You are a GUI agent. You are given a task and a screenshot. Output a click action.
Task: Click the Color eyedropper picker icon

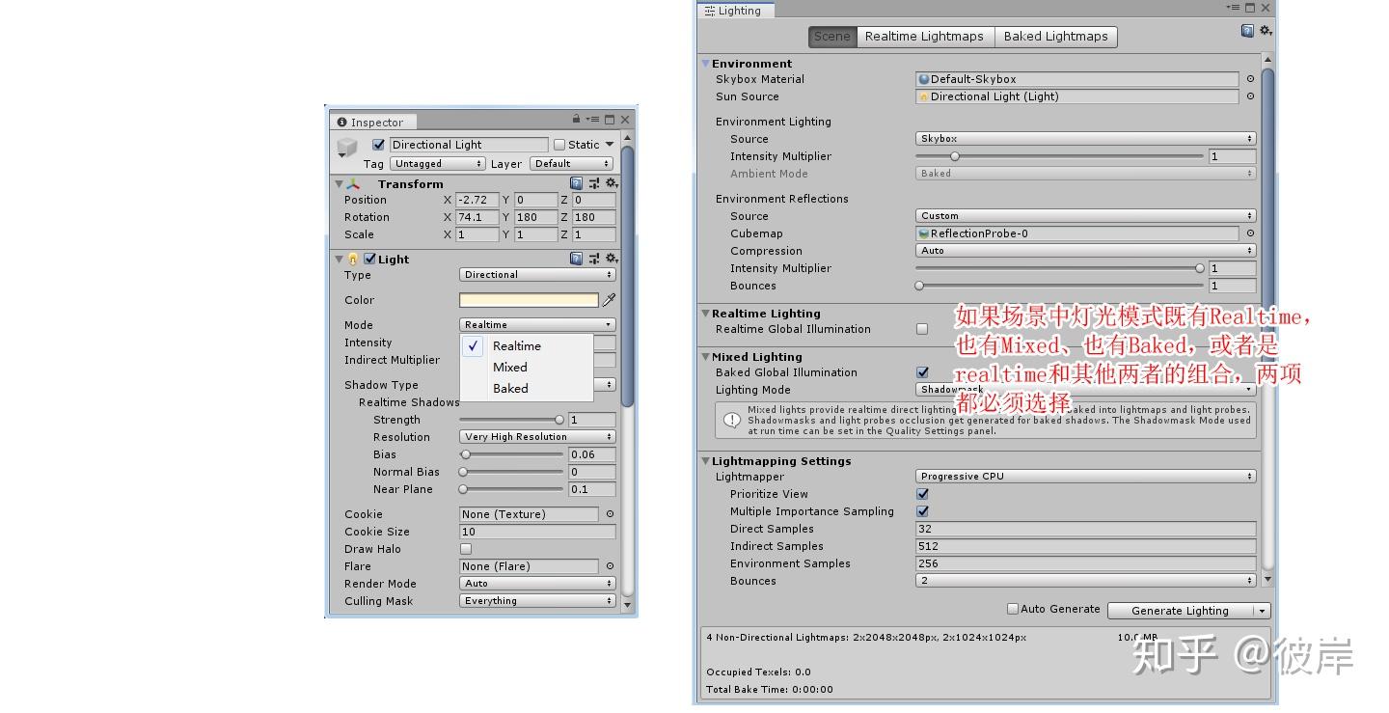(x=609, y=300)
